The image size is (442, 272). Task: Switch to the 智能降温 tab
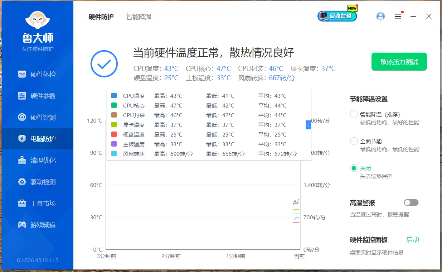(139, 17)
